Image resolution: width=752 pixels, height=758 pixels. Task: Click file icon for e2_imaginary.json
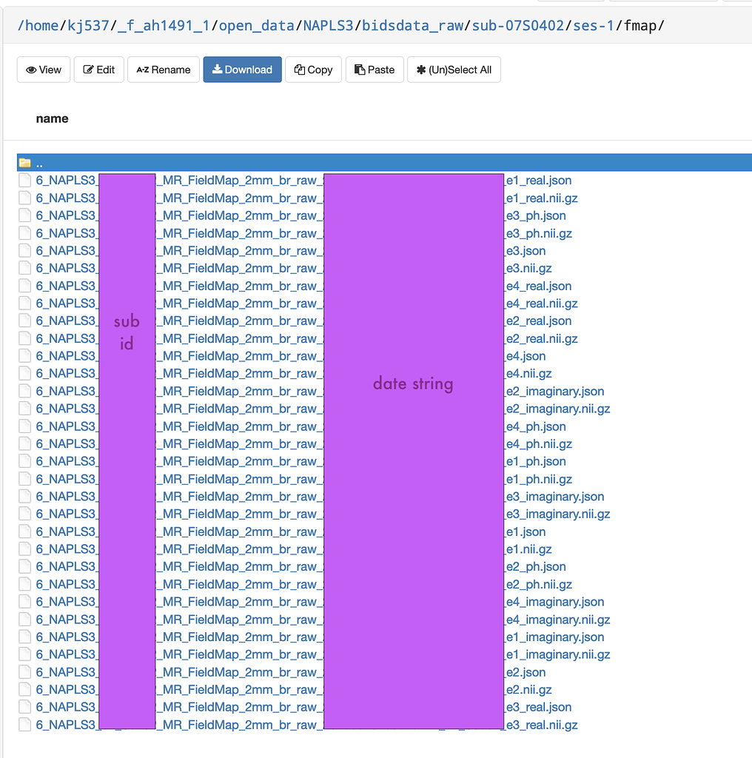[25, 392]
